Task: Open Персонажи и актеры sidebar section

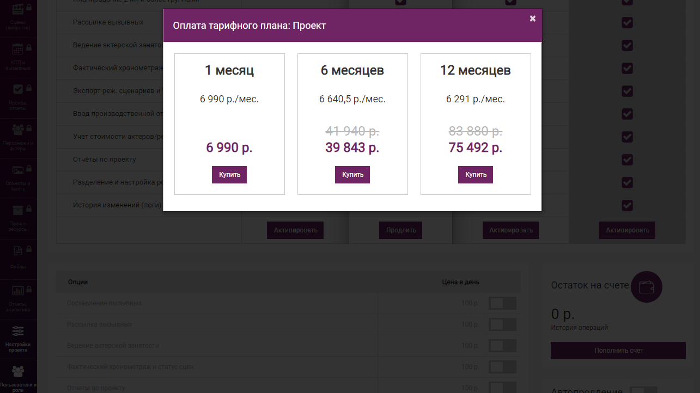Action: [19, 138]
